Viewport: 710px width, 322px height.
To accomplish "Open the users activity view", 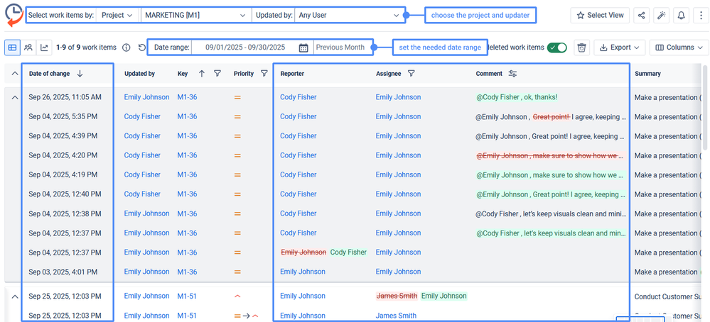I will pyautogui.click(x=28, y=48).
